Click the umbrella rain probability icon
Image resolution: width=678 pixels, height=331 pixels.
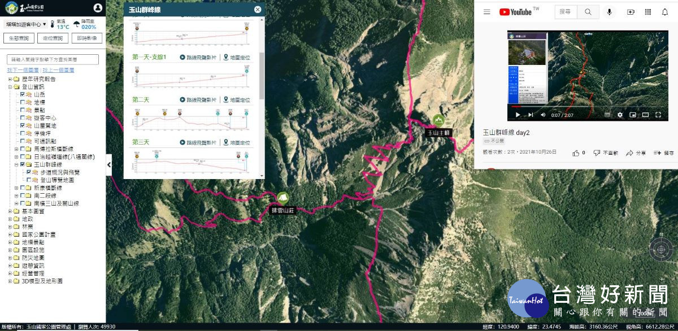click(x=76, y=24)
